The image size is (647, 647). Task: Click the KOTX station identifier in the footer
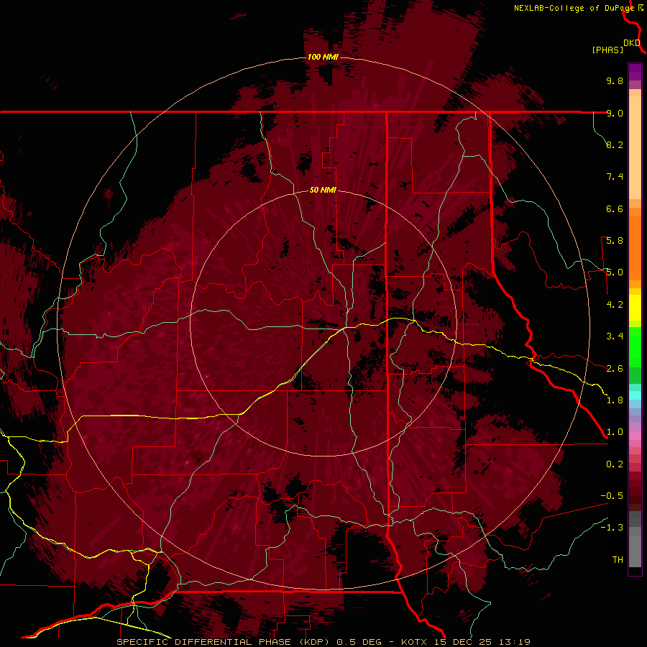click(x=416, y=642)
